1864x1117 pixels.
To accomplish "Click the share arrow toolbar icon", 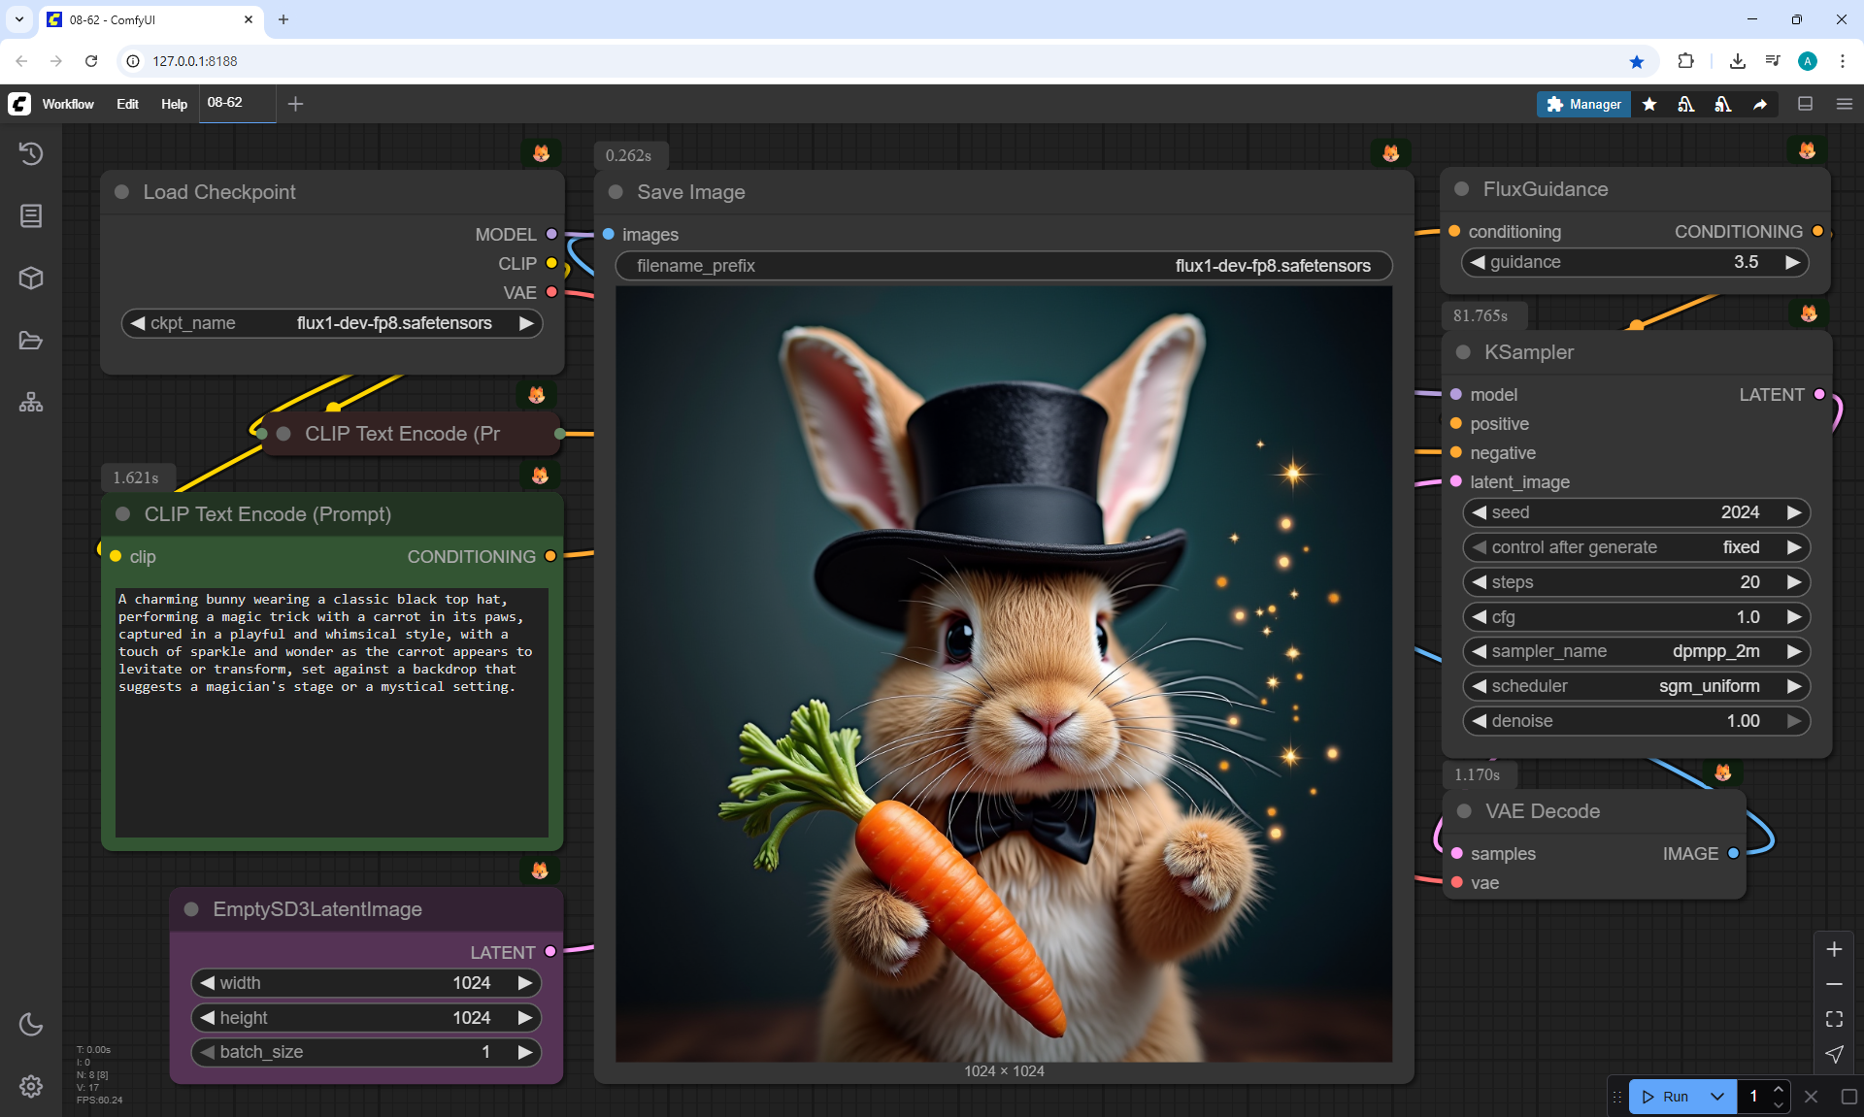I will (1760, 104).
